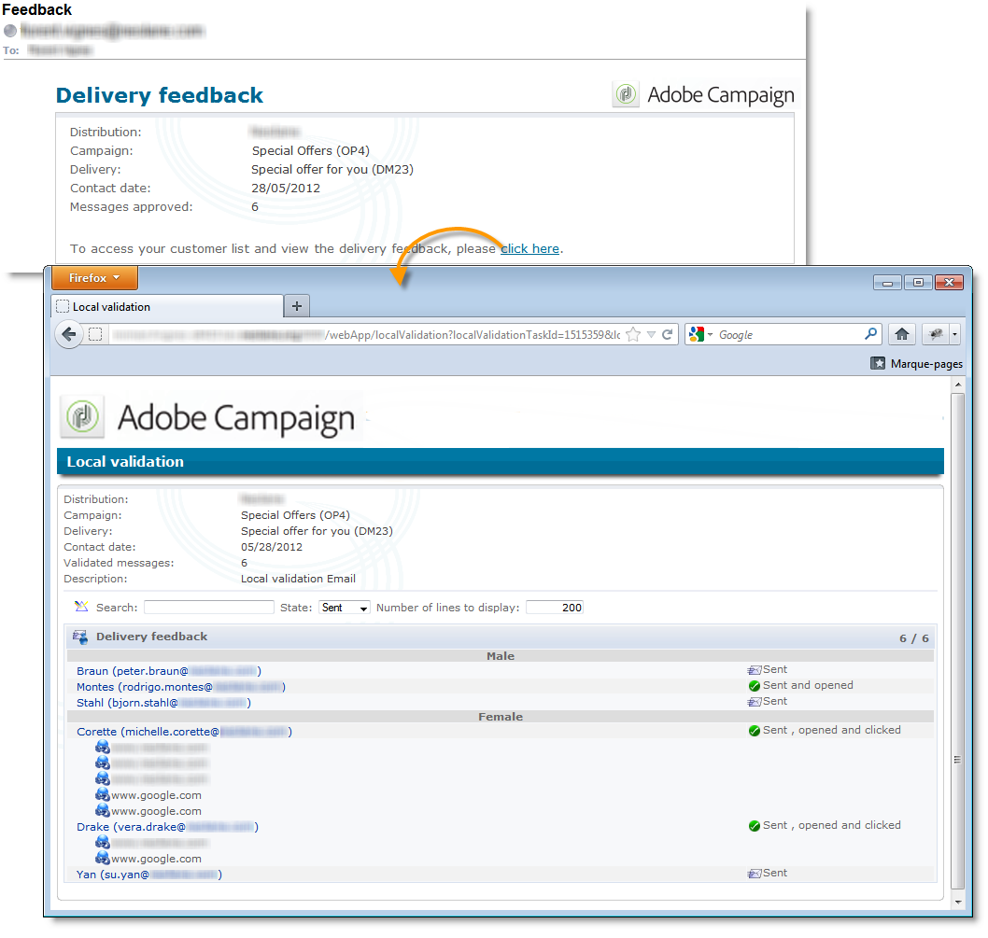
Task: Open recipient Montes (rodrigo.montes@) link
Action: point(181,687)
